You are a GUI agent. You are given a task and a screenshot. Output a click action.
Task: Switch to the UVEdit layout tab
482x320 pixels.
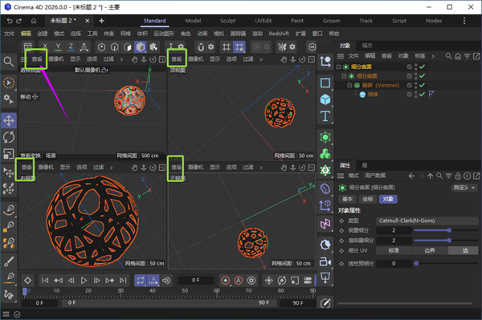pyautogui.click(x=263, y=21)
